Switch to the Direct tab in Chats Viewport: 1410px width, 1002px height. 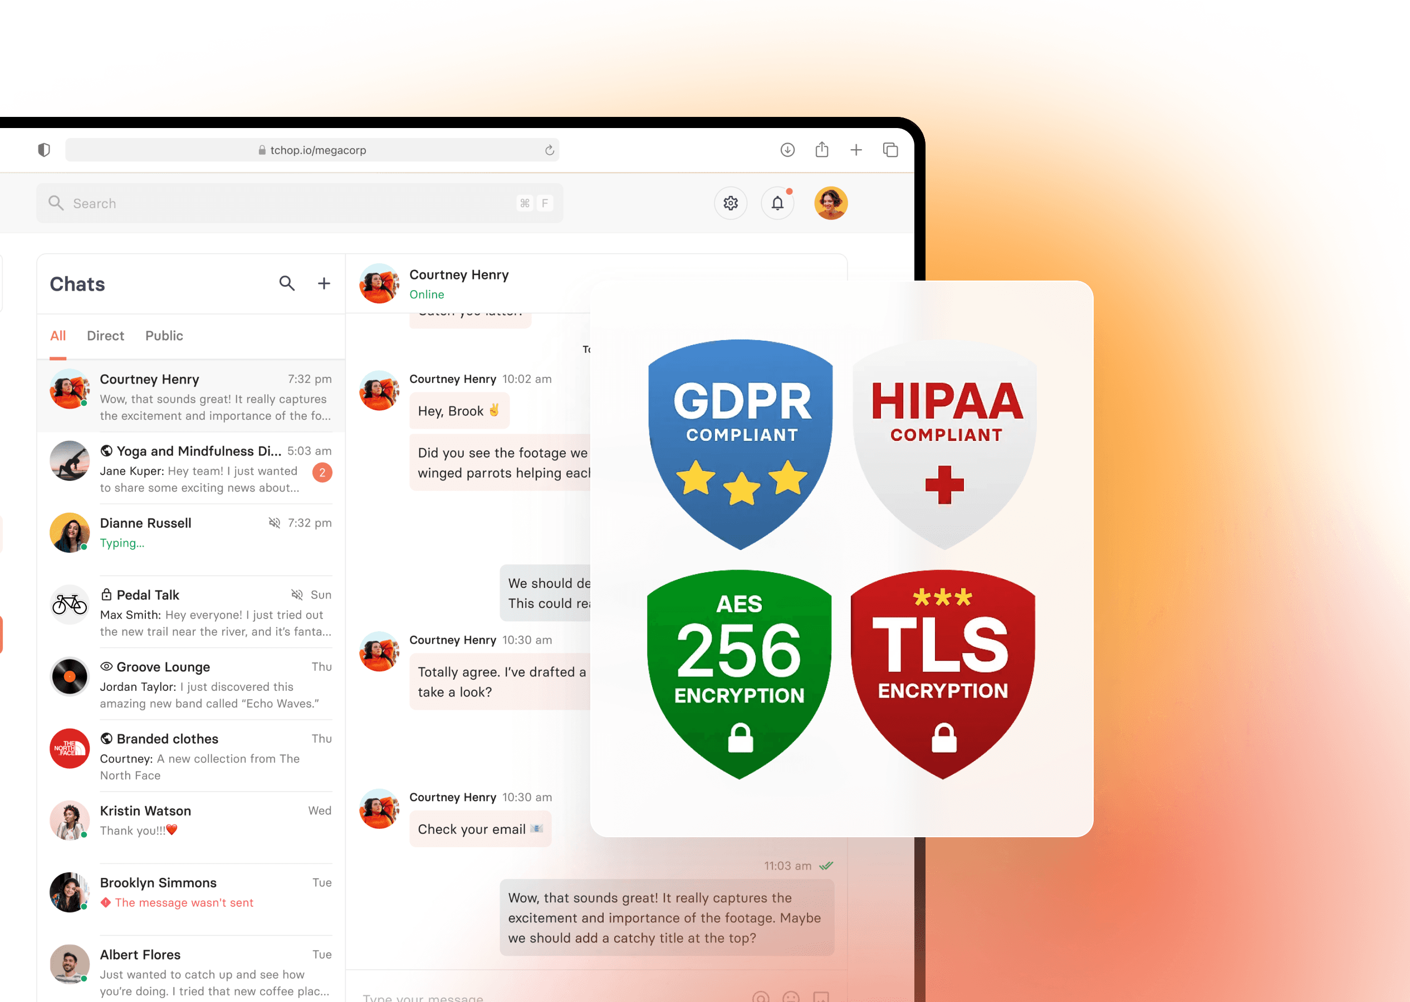click(105, 335)
